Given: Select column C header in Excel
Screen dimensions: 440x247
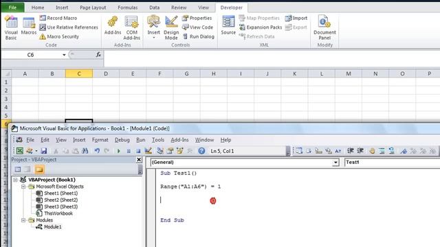Looking at the screenshot, I should (x=79, y=73).
